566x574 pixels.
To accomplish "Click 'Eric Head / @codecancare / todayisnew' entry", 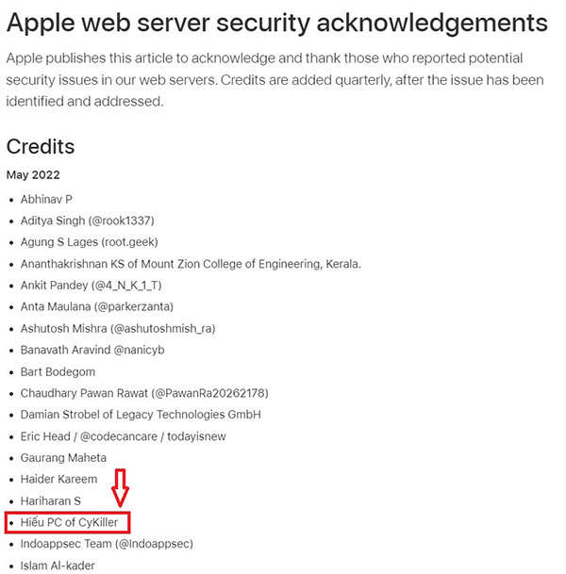I will pos(123,436).
